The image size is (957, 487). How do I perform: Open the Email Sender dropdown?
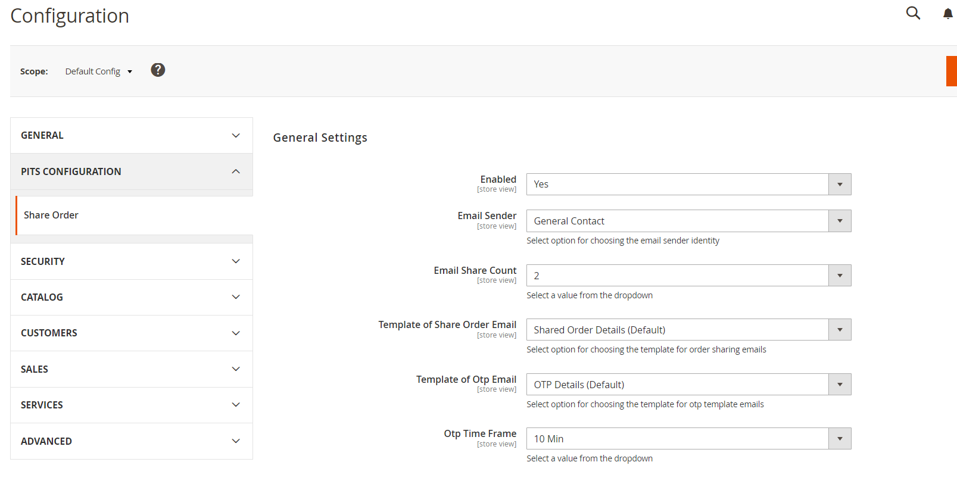688,221
